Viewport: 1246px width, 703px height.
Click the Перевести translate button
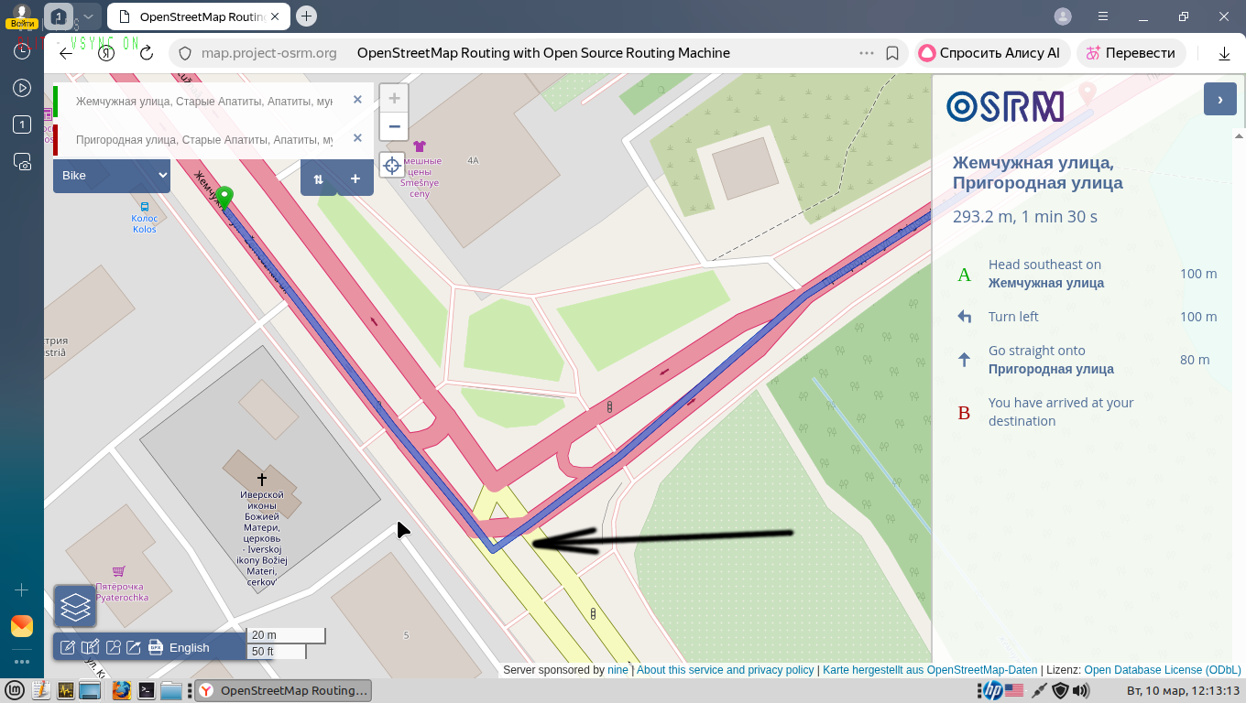[1131, 53]
